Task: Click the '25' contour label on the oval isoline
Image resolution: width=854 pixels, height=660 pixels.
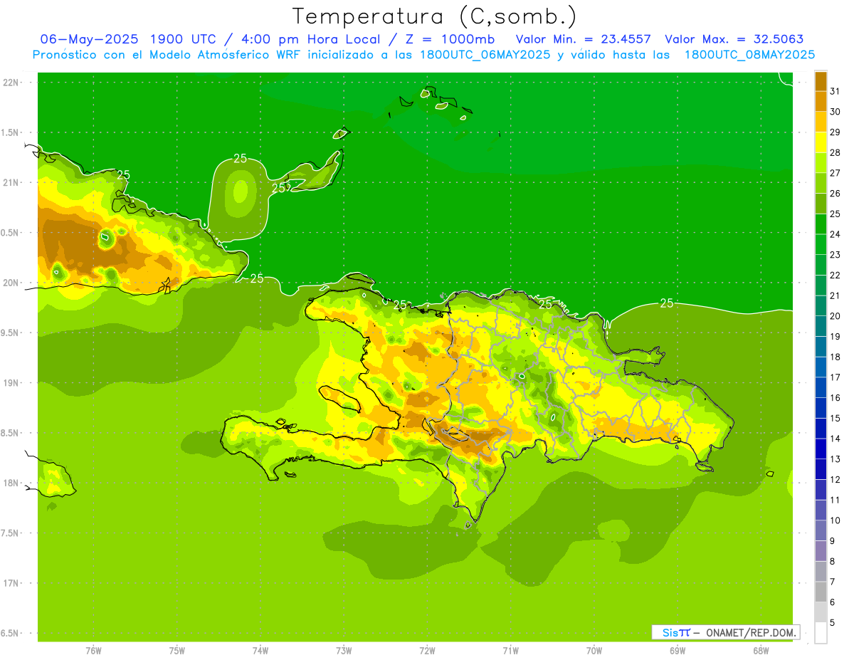Action: 241,159
